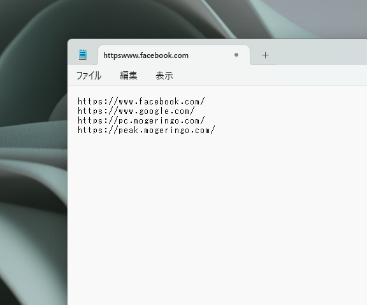Screen dimensions: 367x305
Task: Open the 編集 menu
Action: 128,76
